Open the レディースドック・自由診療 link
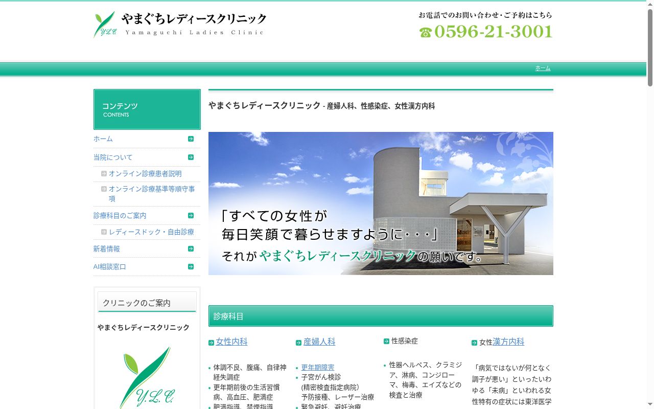The width and height of the screenshot is (654, 409). click(151, 232)
